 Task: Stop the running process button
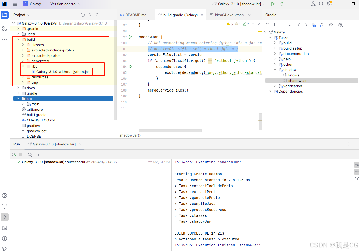coord(21,154)
